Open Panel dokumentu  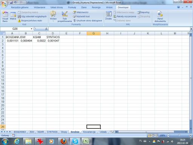point(160,17)
